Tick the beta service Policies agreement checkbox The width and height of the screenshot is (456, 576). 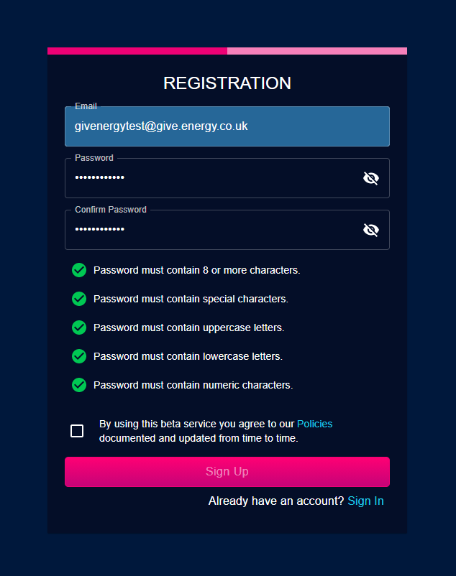click(77, 431)
